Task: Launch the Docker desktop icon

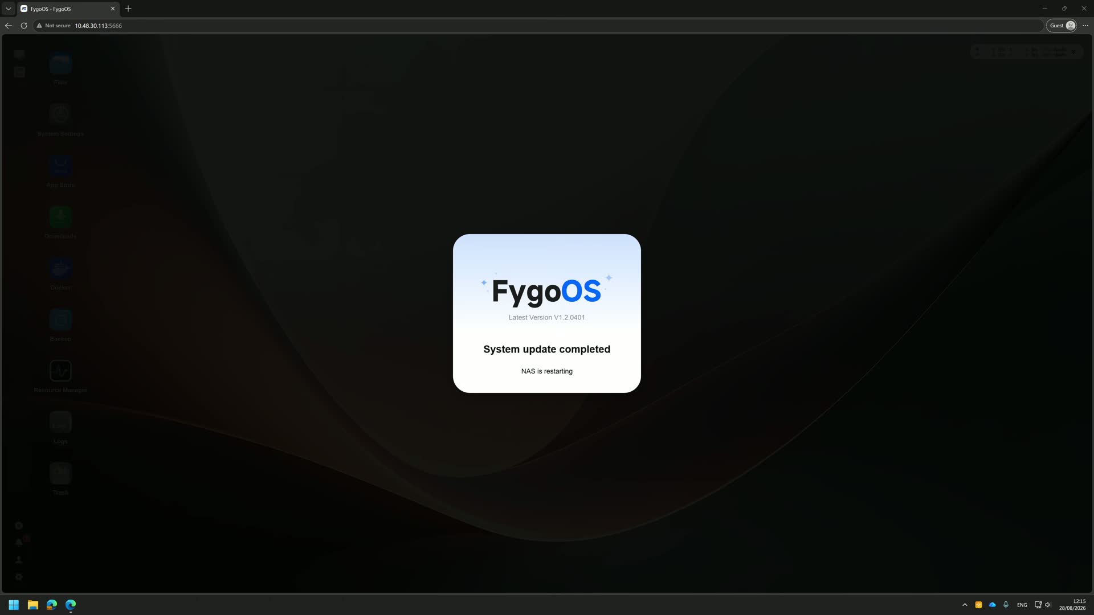Action: tap(60, 268)
